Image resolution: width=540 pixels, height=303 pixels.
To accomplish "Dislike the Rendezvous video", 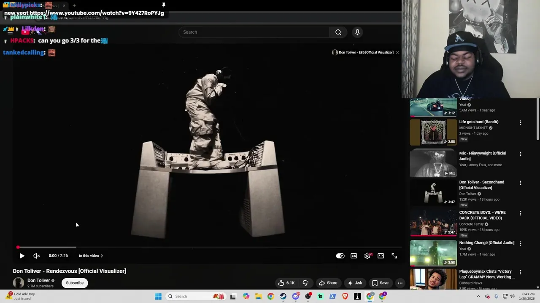I will coord(305,283).
